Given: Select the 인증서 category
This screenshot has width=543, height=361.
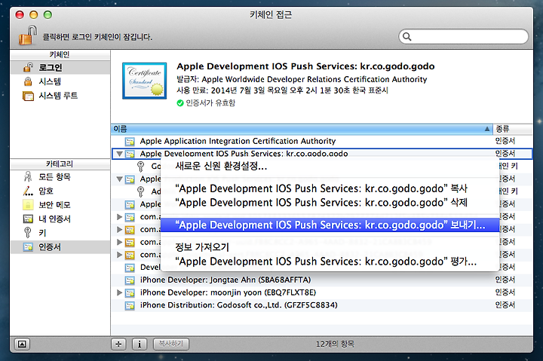Looking at the screenshot, I should 60,246.
